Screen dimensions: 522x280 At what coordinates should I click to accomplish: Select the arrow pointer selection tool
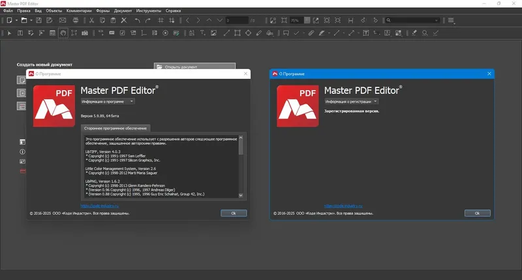pyautogui.click(x=9, y=33)
